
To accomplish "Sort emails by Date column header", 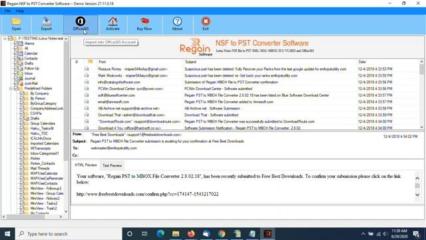I will point(362,62).
